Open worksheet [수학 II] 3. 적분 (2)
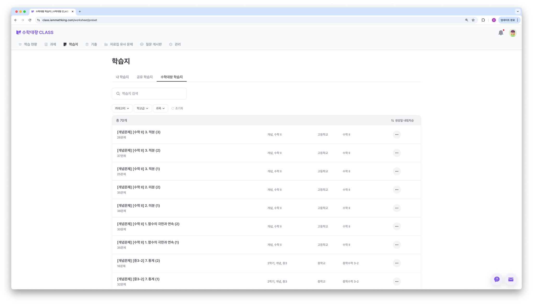The width and height of the screenshot is (533, 304). (139, 151)
